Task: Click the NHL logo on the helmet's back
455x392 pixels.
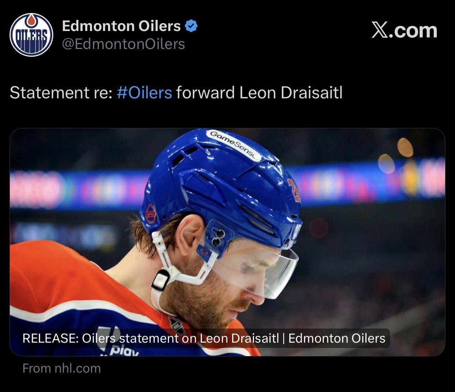Action: coord(151,213)
